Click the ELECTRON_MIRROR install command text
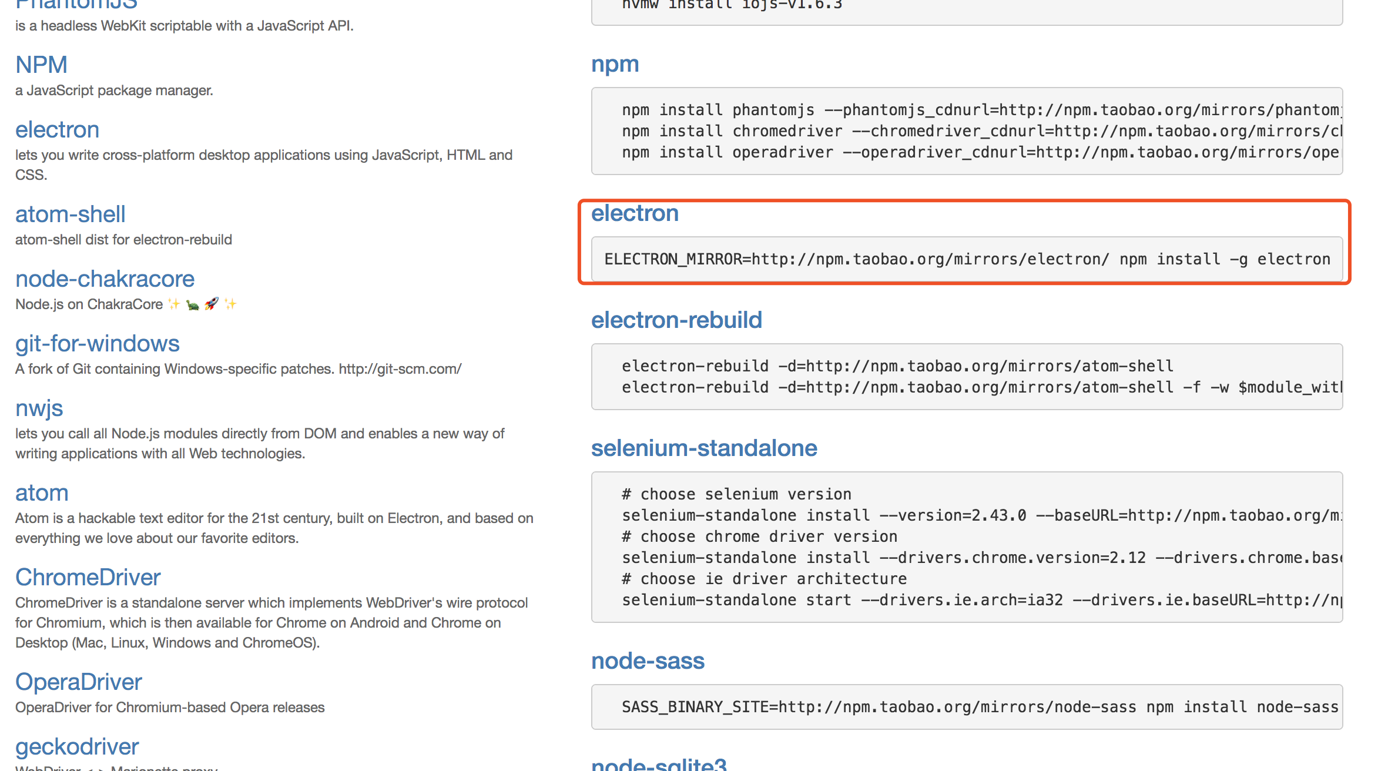Screen dimensions: 1388x771 pyautogui.click(x=967, y=259)
